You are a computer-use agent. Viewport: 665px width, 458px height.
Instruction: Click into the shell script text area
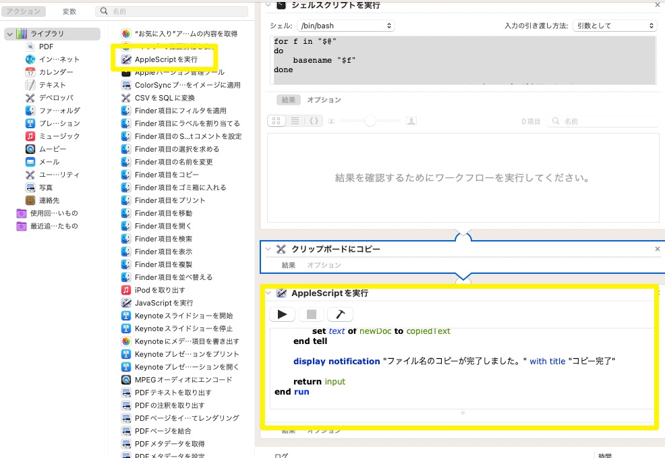(463, 60)
